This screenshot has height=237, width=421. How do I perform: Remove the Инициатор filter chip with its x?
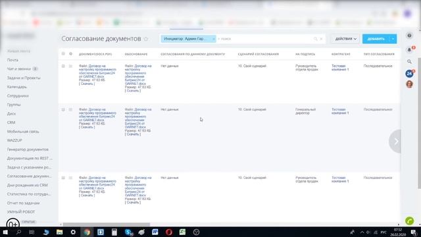pyautogui.click(x=213, y=39)
